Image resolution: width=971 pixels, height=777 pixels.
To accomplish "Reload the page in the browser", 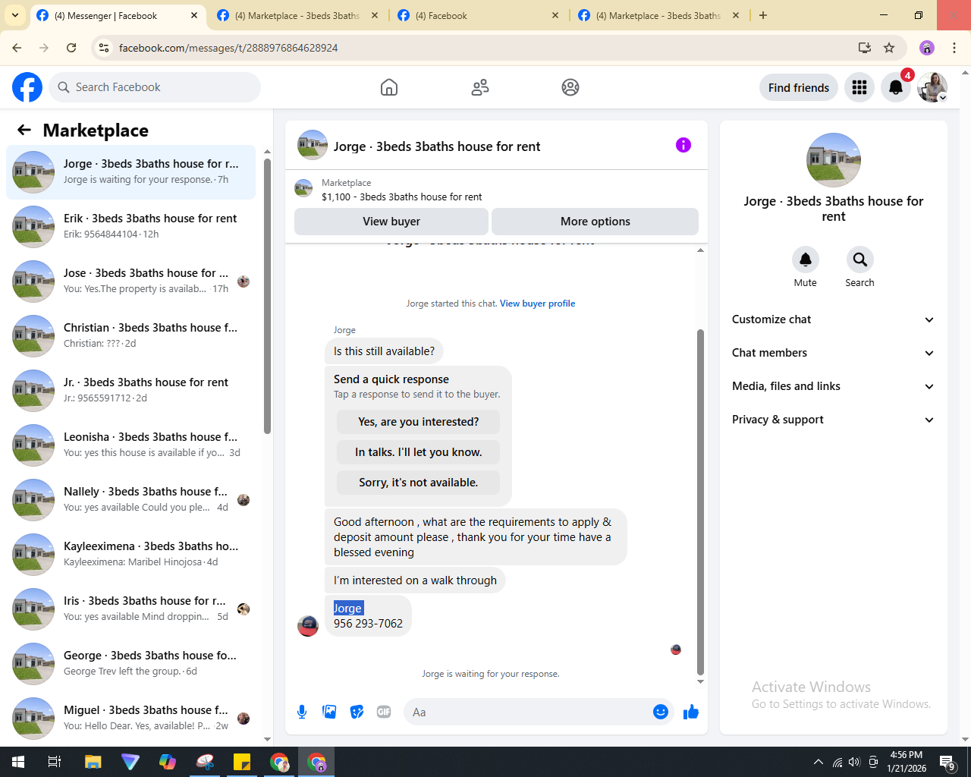I will click(x=71, y=48).
